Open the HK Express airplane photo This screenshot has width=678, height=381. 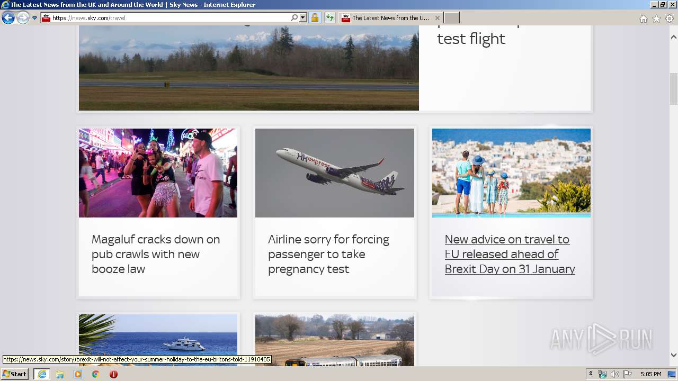(x=335, y=173)
